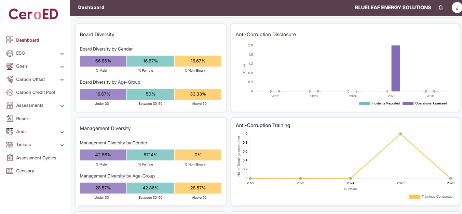This screenshot has height=214, width=462.
Task: Click the Report document icon
Action: 10,118
